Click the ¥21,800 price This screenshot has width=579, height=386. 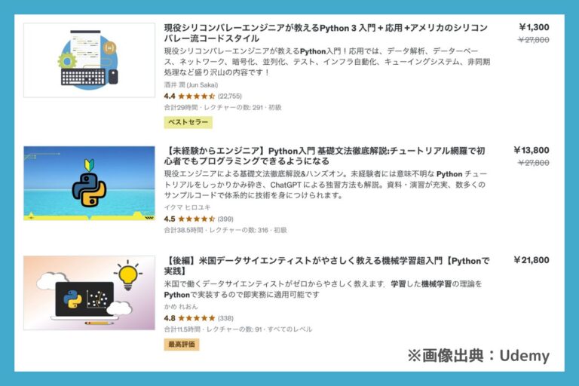click(x=532, y=260)
